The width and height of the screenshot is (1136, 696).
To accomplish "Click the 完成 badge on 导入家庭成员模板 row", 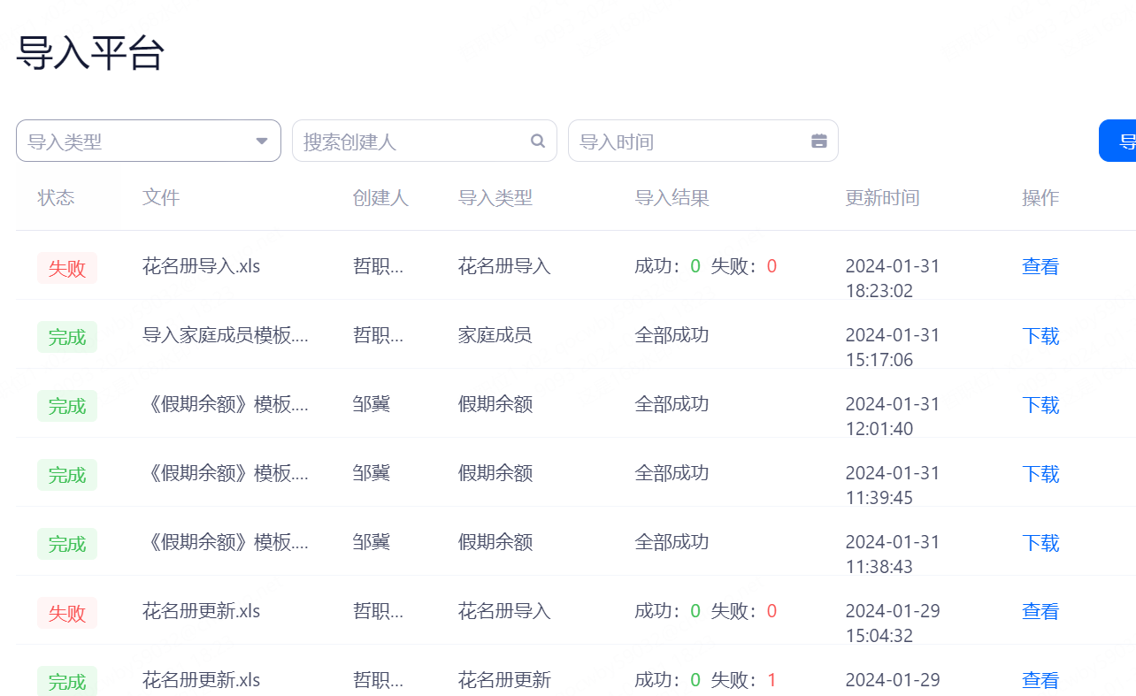I will pos(67,337).
